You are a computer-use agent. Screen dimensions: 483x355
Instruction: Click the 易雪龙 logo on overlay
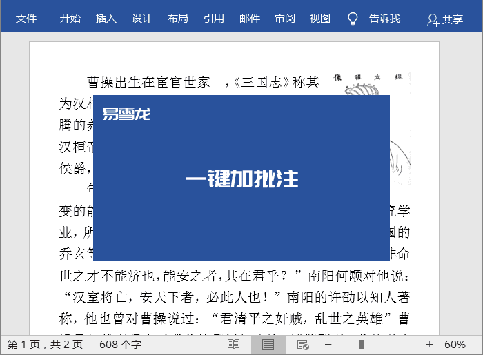(x=126, y=114)
